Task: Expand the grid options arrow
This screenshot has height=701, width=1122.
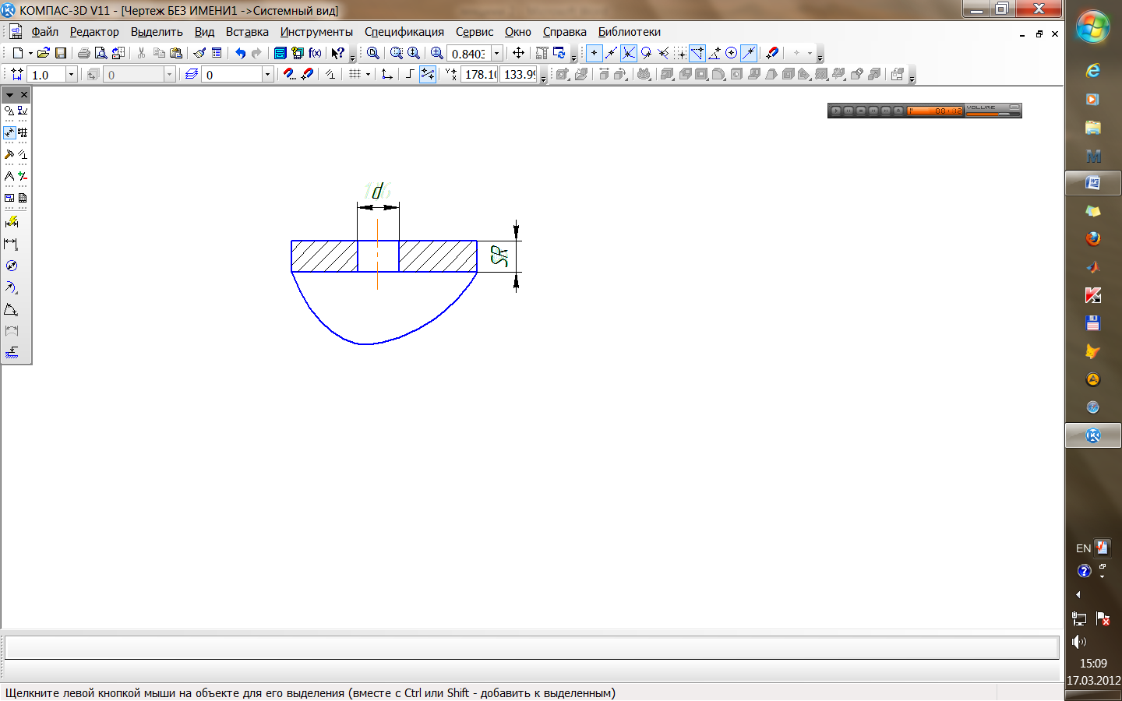Action: pos(368,74)
